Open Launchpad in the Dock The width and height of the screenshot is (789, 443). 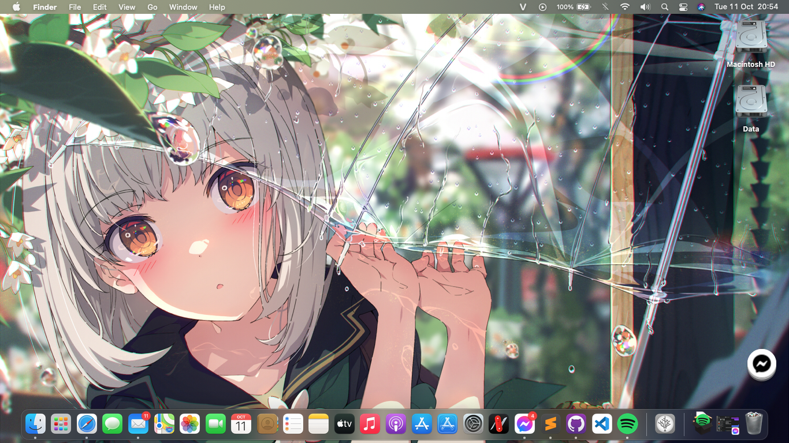tap(61, 425)
